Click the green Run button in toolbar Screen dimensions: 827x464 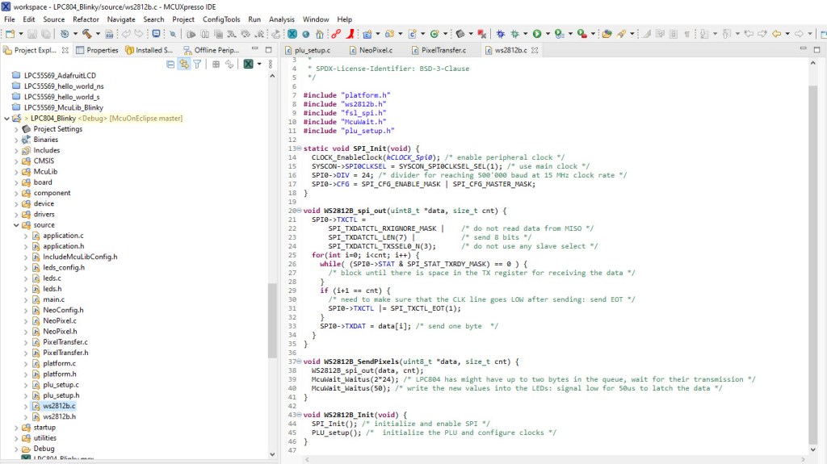click(x=536, y=34)
